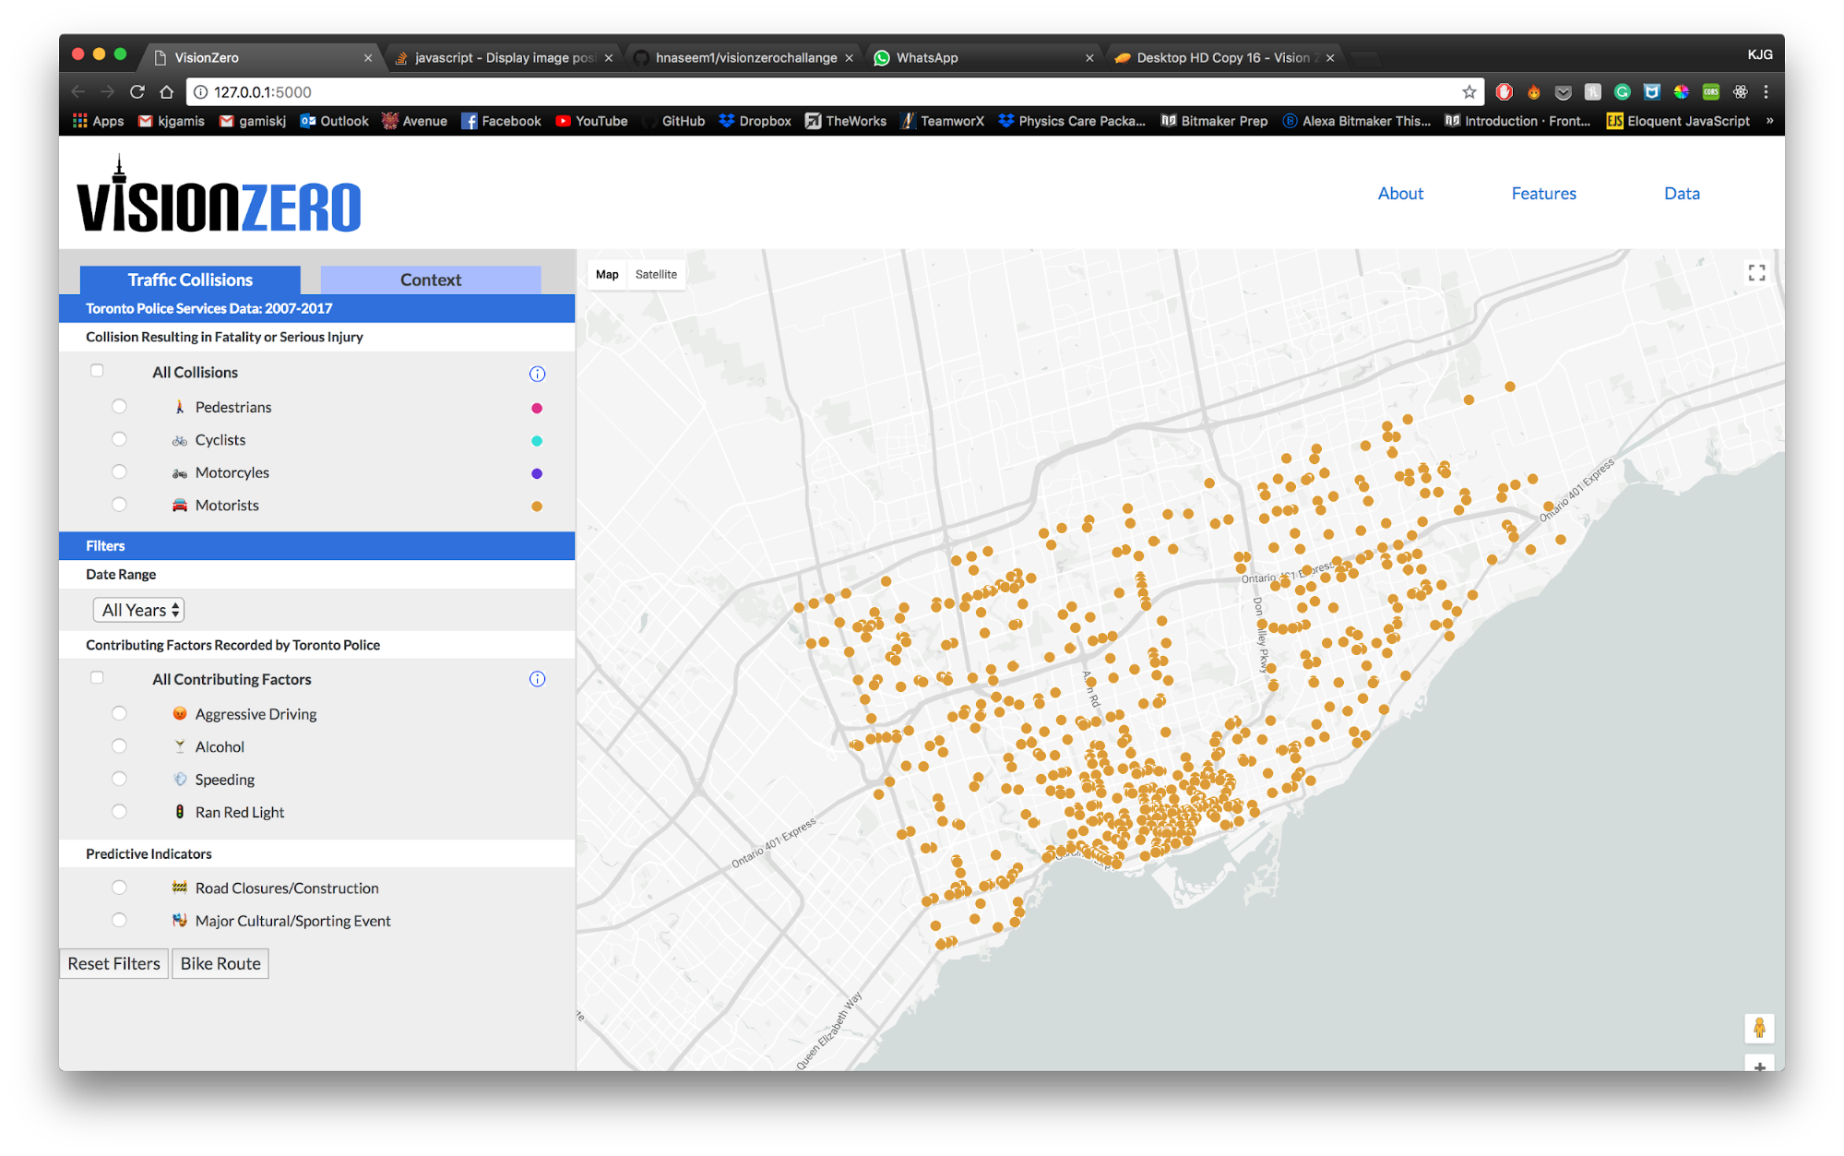Click the Reset Filters button
Image resolution: width=1844 pixels, height=1156 pixels.
pyautogui.click(x=113, y=963)
